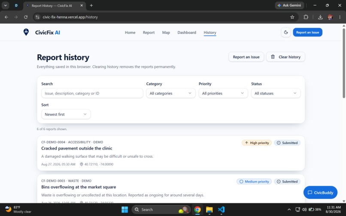
Task: Click the CivicFix AI map-pin logo
Action: click(26, 32)
